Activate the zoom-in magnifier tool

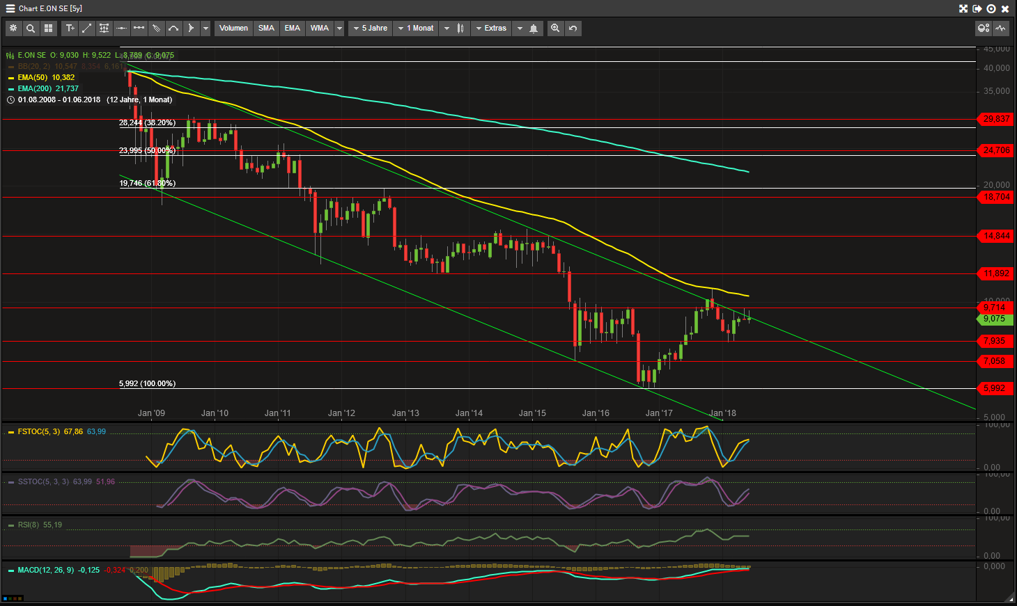(x=555, y=29)
